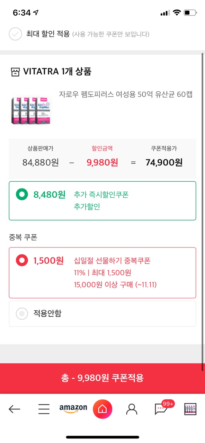
Task: Open the hamburger menu icon
Action: coord(44,409)
